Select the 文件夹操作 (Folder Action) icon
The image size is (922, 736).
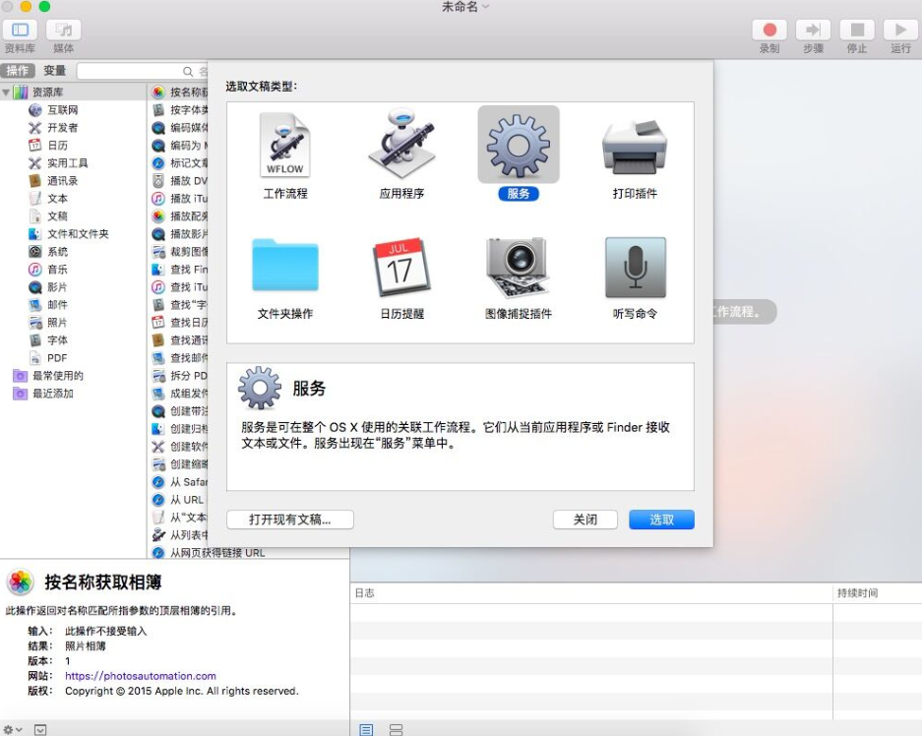(283, 266)
